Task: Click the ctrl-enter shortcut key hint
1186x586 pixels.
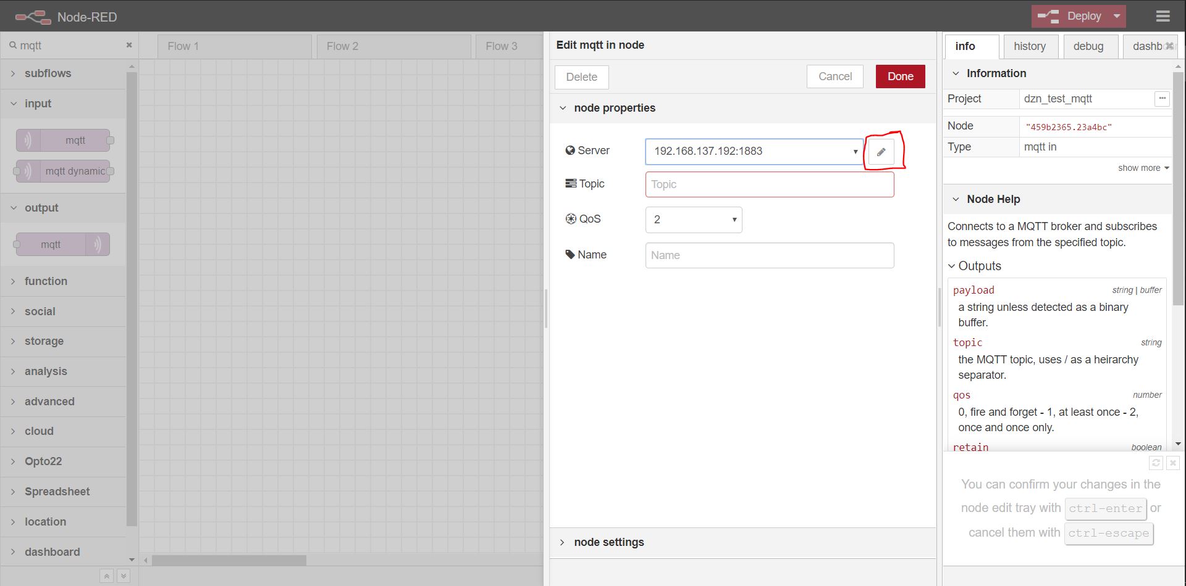Action: click(1106, 508)
